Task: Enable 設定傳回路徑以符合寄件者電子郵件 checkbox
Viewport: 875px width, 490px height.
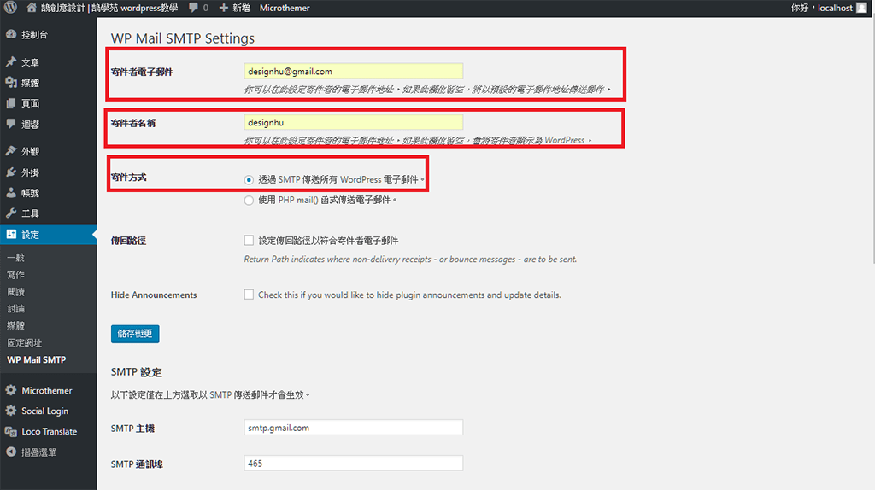Action: (x=249, y=240)
